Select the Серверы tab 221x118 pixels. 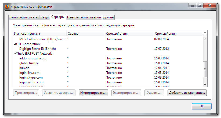tap(58, 17)
